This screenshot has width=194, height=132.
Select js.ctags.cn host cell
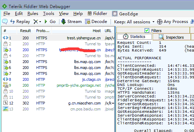tap(91, 79)
